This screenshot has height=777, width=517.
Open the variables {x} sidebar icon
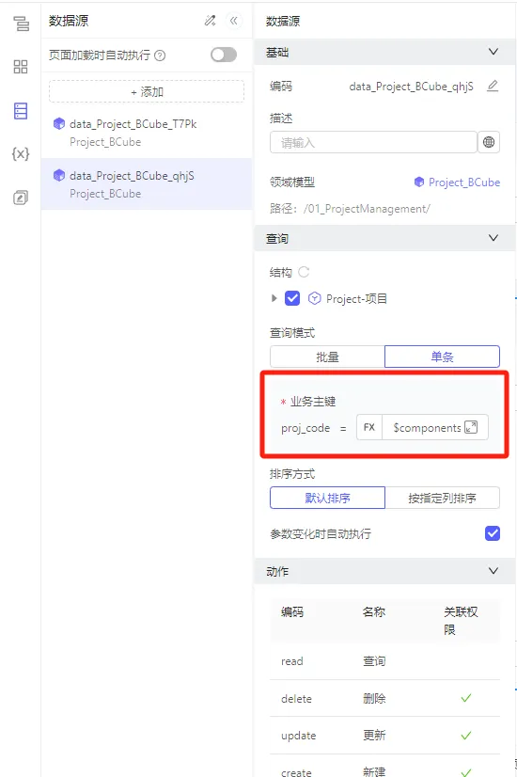point(21,154)
